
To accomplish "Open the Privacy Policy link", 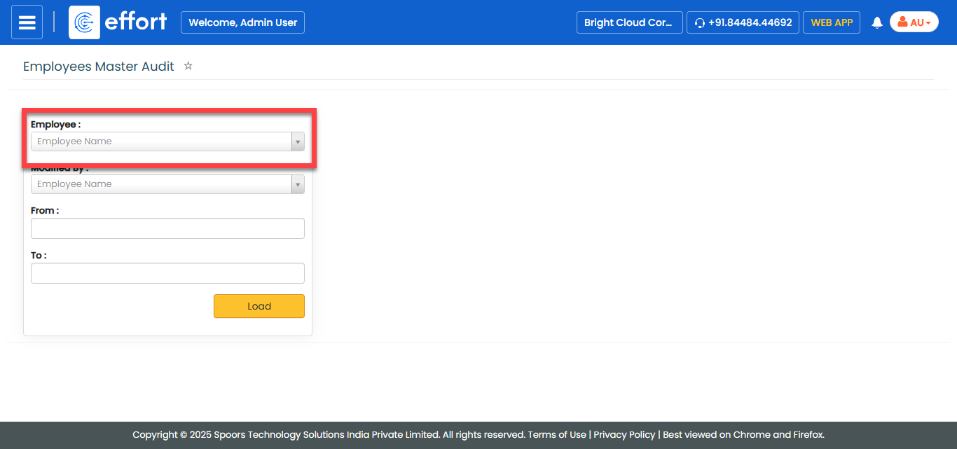I will coord(624,434).
